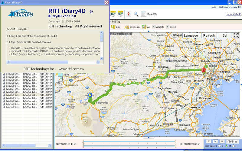Click the upper timeline slider bar
Viewport: 242px width, 151px height.
tap(129, 141)
